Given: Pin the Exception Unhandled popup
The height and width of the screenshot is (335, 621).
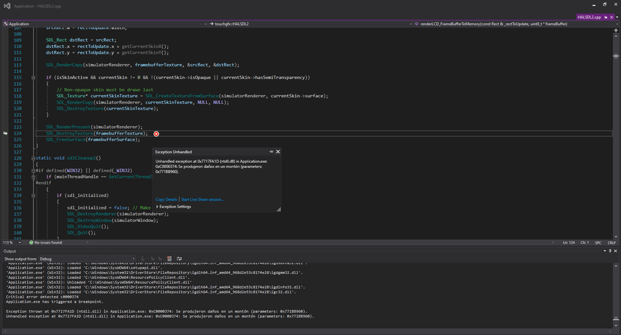Looking at the screenshot, I should coord(271,152).
